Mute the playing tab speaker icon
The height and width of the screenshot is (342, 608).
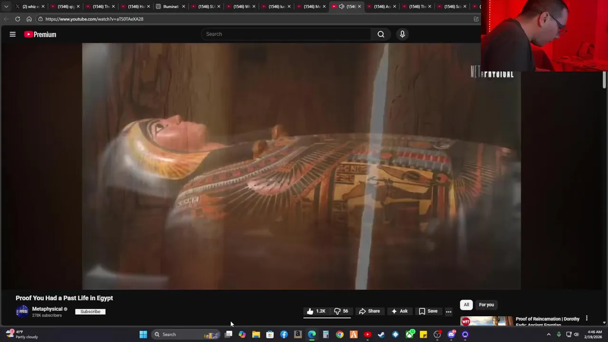341,6
